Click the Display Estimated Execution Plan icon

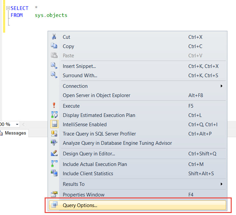click(x=54, y=115)
